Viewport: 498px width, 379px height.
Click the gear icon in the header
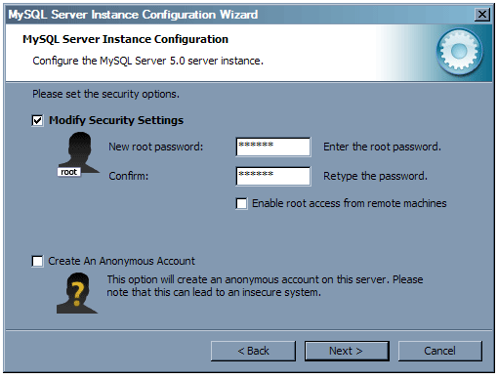pyautogui.click(x=459, y=52)
